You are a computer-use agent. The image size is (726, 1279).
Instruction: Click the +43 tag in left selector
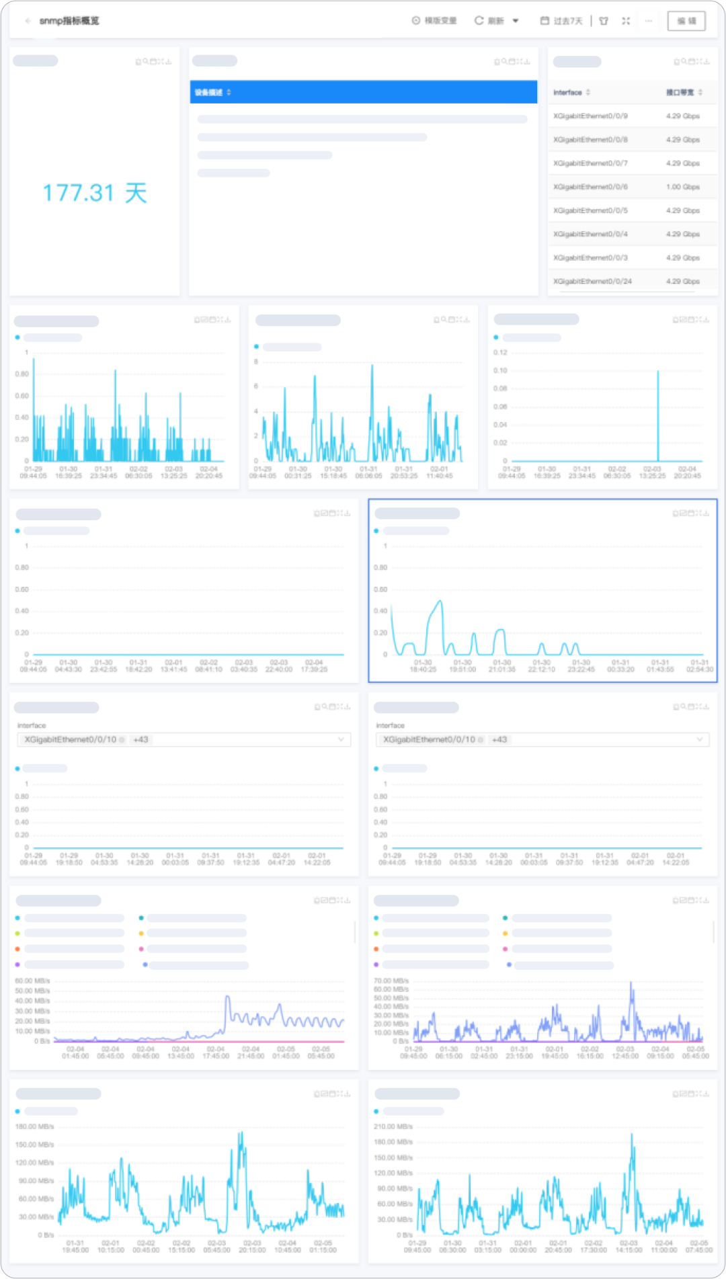point(140,739)
